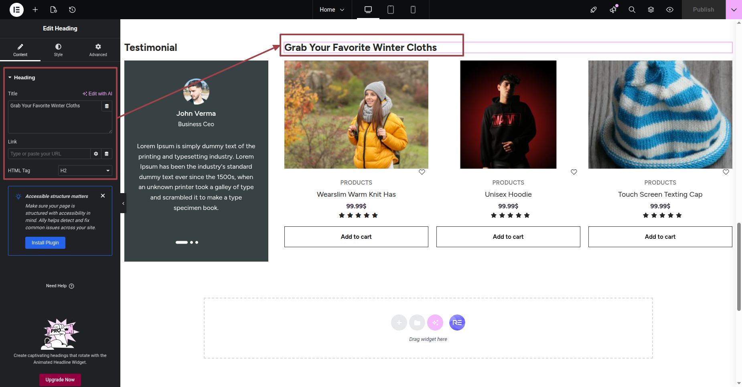Collapse the Heading section
Screen dimensions: 742x387
10,78
